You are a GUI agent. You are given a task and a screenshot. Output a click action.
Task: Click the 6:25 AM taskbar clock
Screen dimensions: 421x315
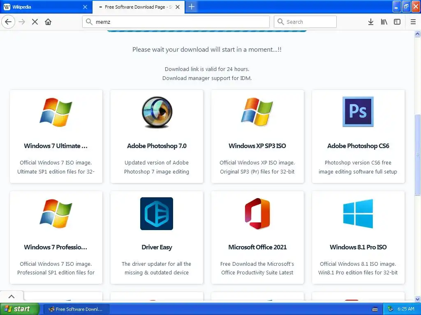[406, 309]
